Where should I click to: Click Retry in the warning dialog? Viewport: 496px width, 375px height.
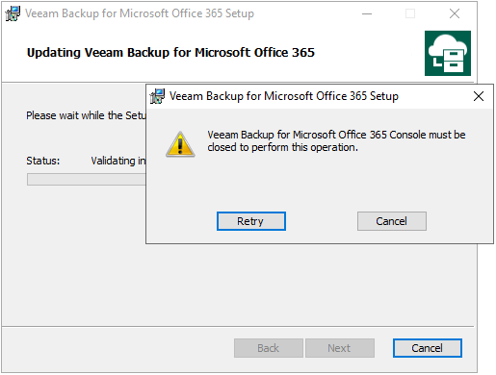[251, 221]
